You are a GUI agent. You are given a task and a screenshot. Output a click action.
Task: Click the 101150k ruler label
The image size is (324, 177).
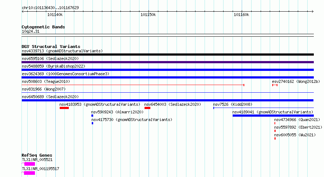tap(148, 15)
